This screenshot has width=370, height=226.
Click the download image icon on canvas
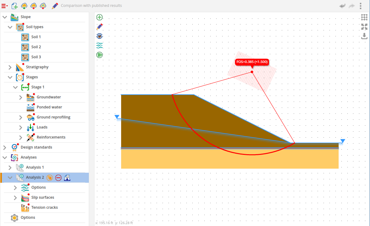click(x=364, y=36)
